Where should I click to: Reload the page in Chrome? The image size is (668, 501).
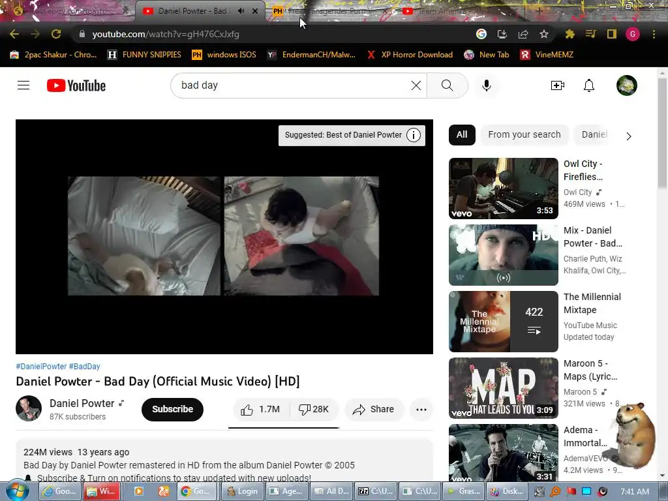[56, 34]
